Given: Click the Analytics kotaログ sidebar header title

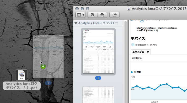Looking at the screenshot, I should pos(98,23).
